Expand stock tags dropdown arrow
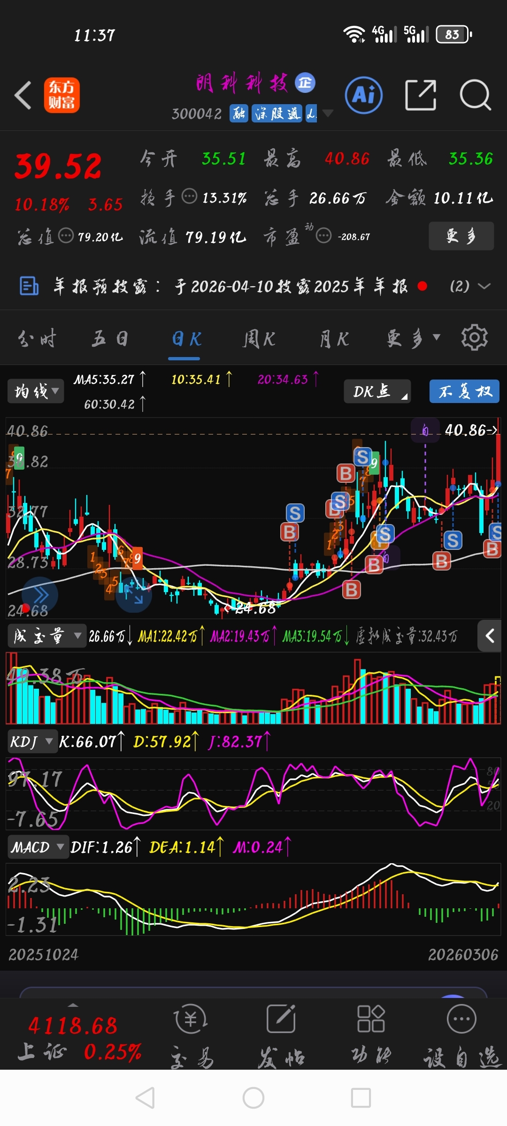Screen dimensions: 507x1126 (328, 113)
